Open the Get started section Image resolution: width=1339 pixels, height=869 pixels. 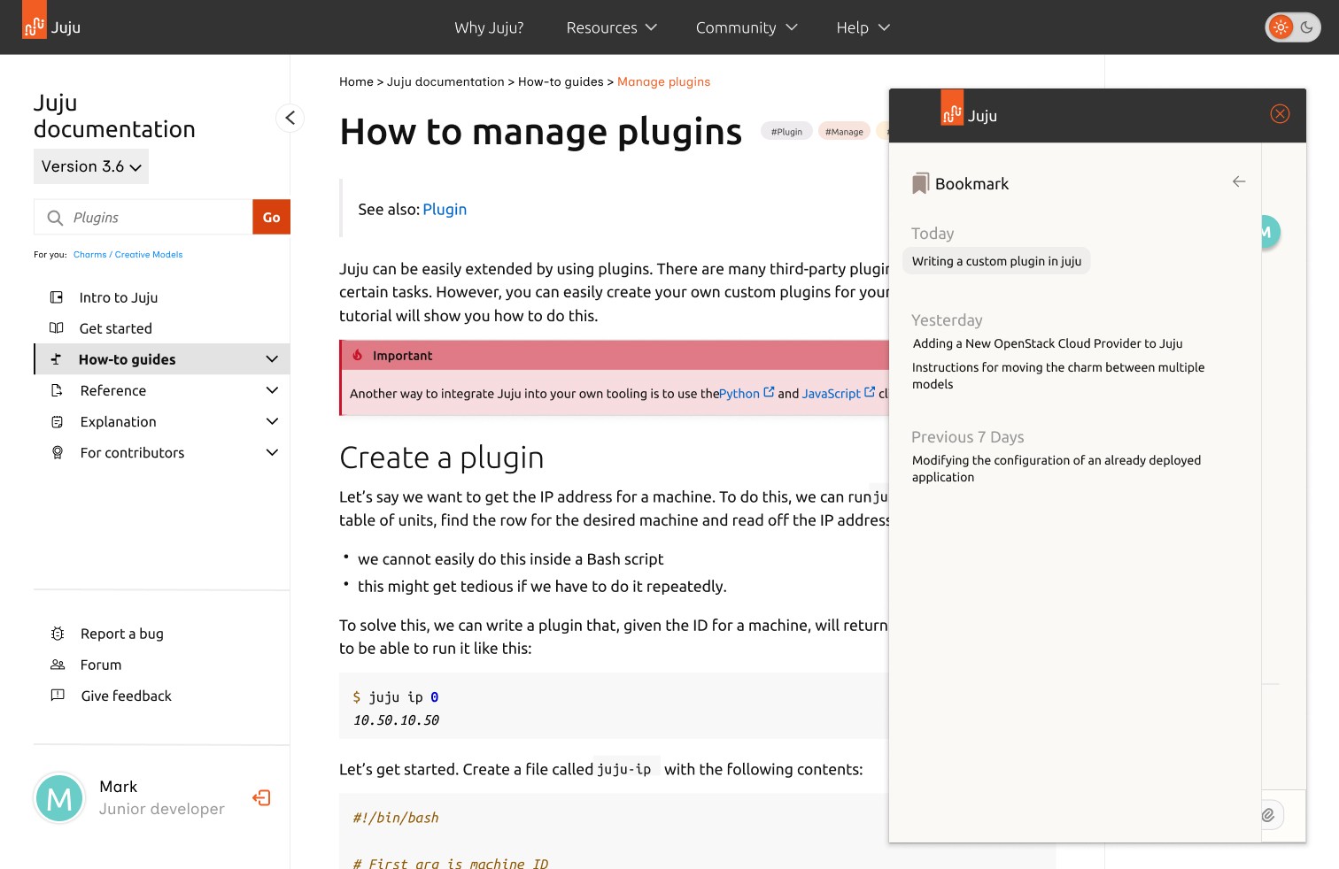click(116, 328)
